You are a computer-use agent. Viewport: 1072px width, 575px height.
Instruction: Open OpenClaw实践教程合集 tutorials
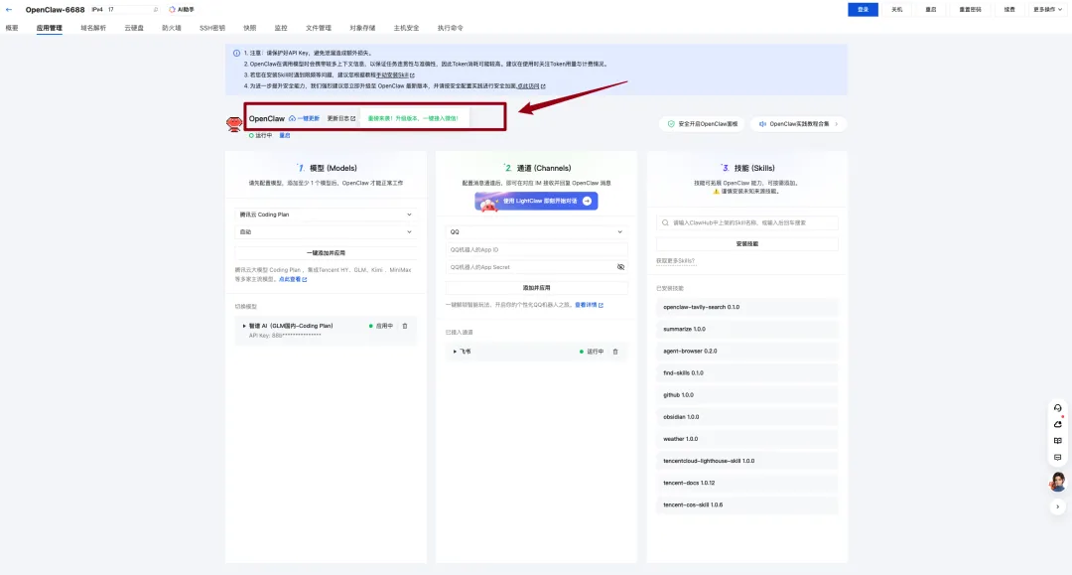point(798,124)
